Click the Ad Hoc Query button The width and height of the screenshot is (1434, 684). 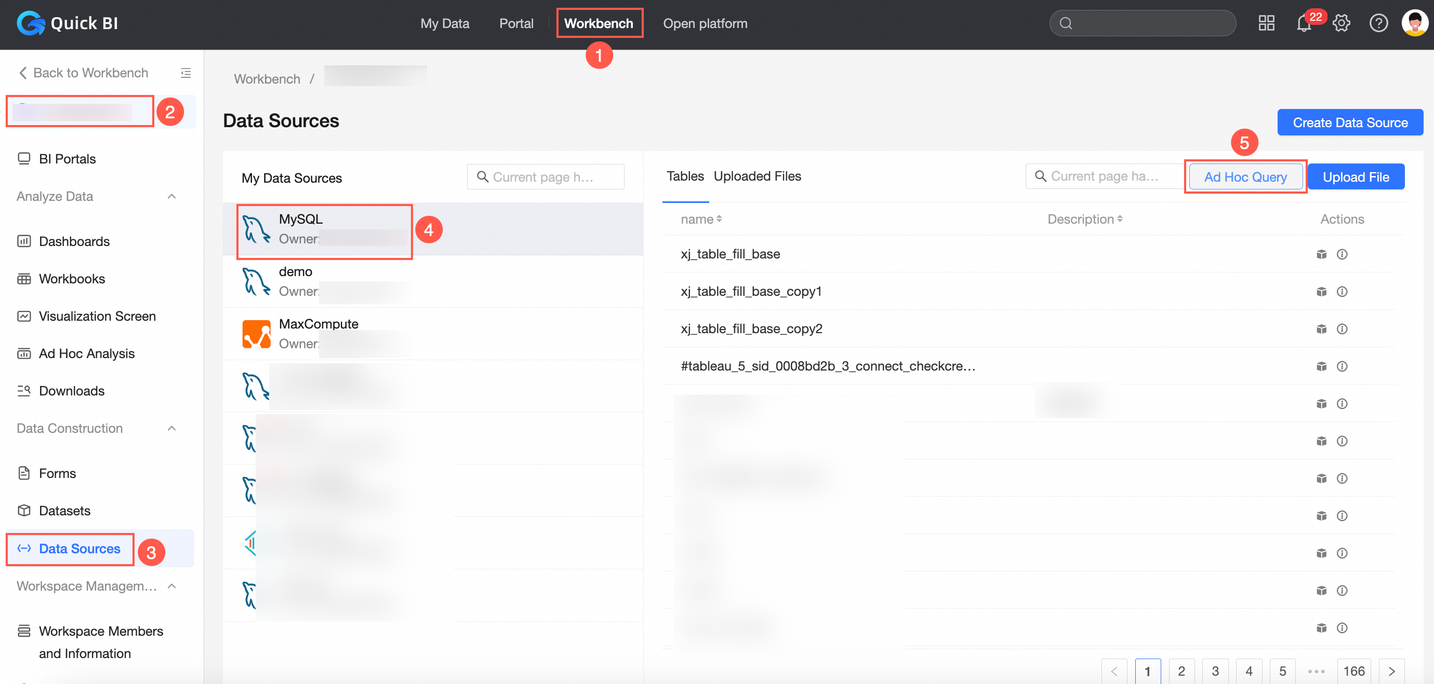point(1245,177)
